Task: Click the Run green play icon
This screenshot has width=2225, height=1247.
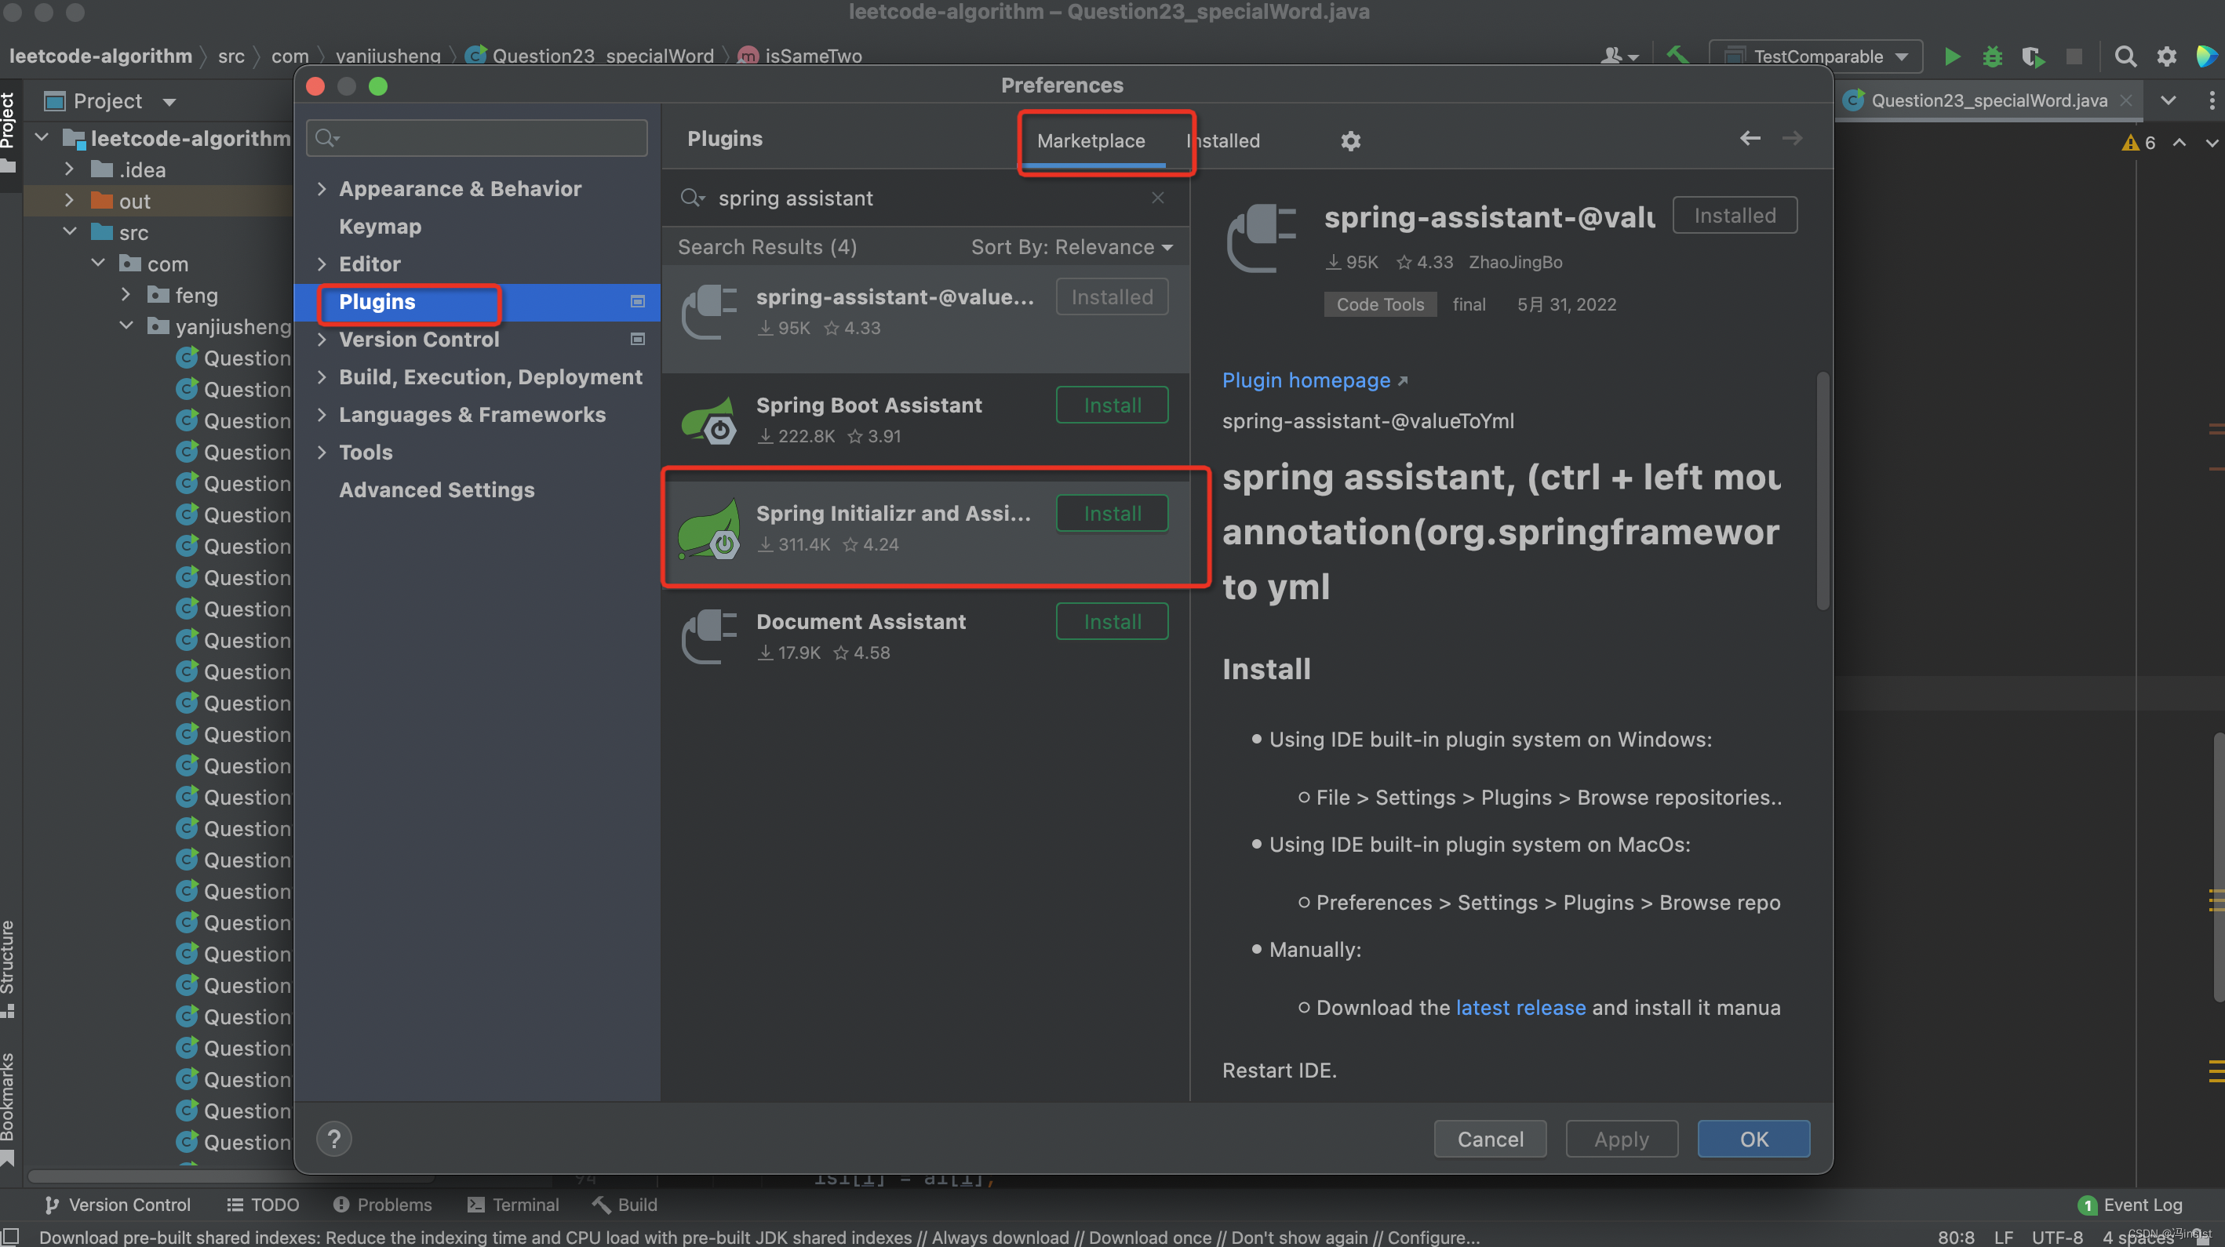Action: tap(1951, 57)
